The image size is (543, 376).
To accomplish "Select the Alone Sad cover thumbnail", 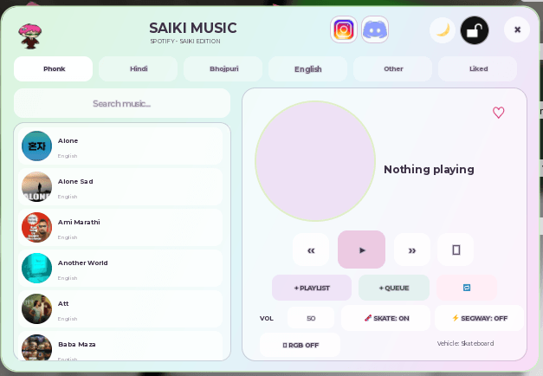I will [x=36, y=186].
